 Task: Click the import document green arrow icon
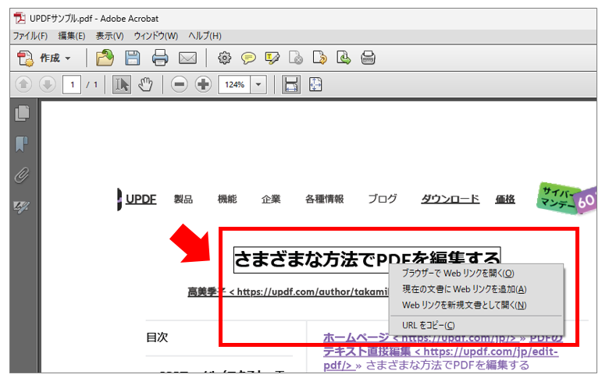pyautogui.click(x=344, y=58)
